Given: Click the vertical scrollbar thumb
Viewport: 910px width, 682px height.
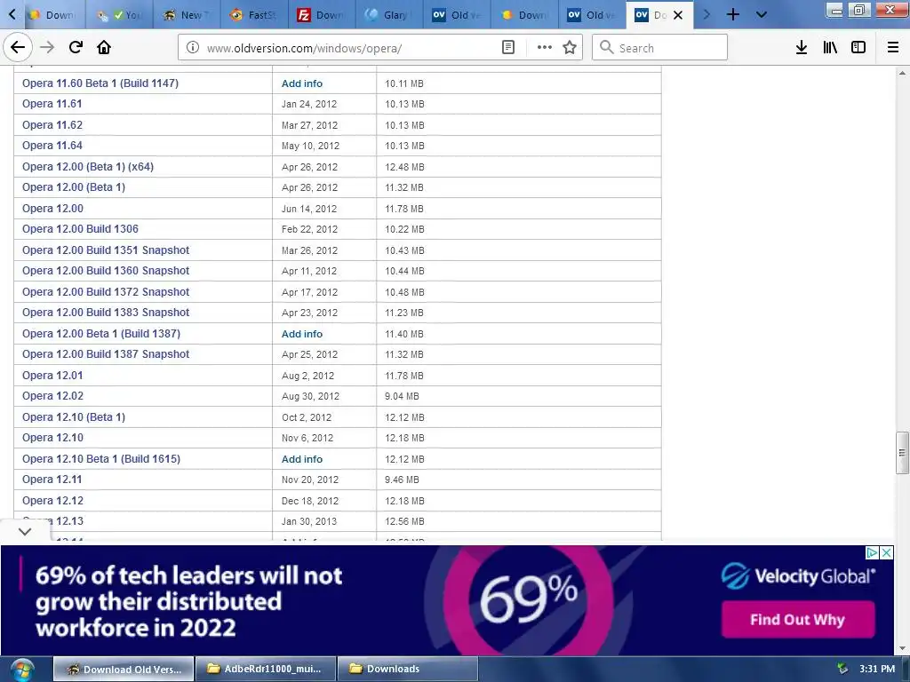Looking at the screenshot, I should (x=902, y=452).
